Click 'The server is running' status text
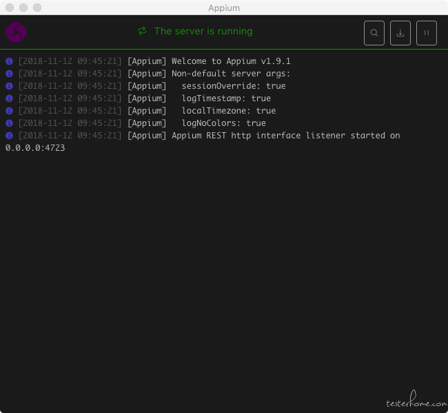 coord(203,31)
